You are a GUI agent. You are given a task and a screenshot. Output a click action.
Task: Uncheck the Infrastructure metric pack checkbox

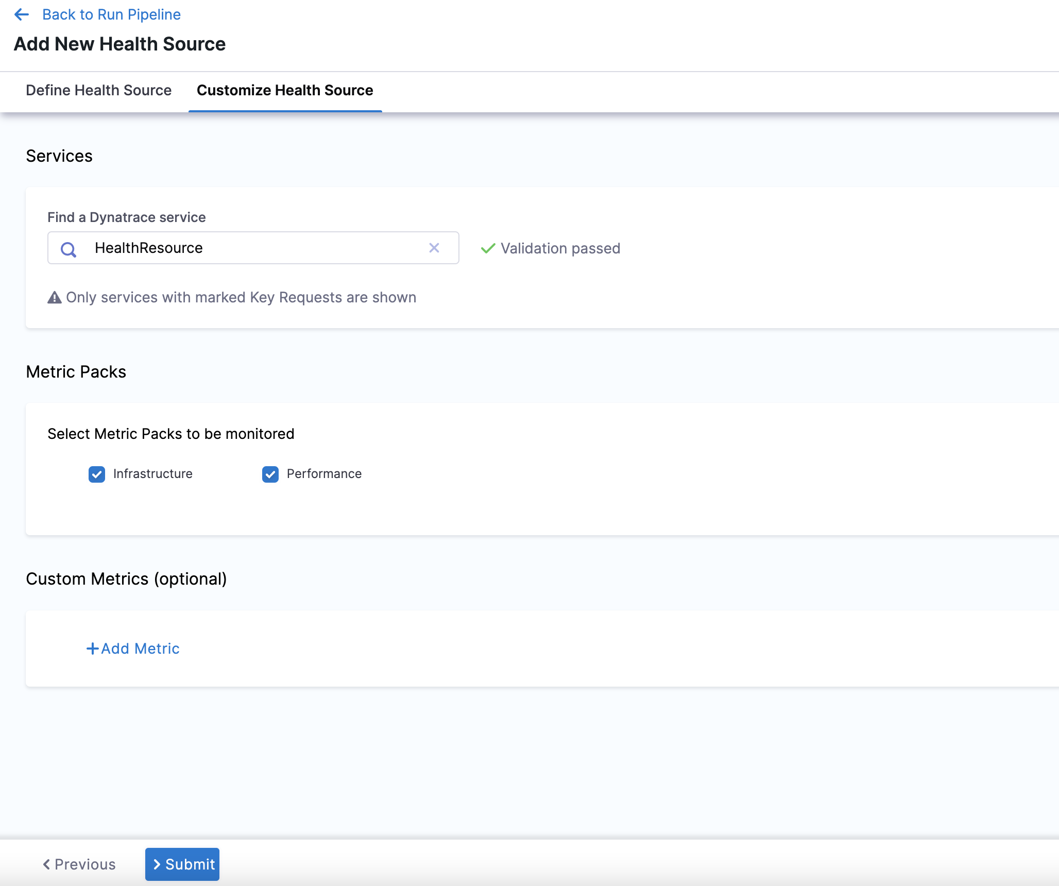pyautogui.click(x=97, y=474)
